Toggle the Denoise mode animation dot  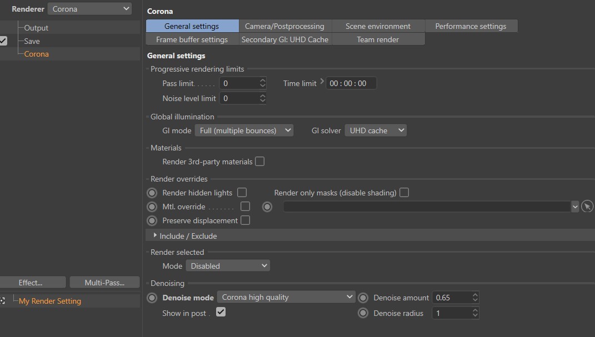tap(152, 298)
